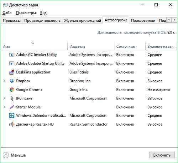Screen dimensions: 178x163
Task: Click the Включить button
Action: tap(162, 155)
